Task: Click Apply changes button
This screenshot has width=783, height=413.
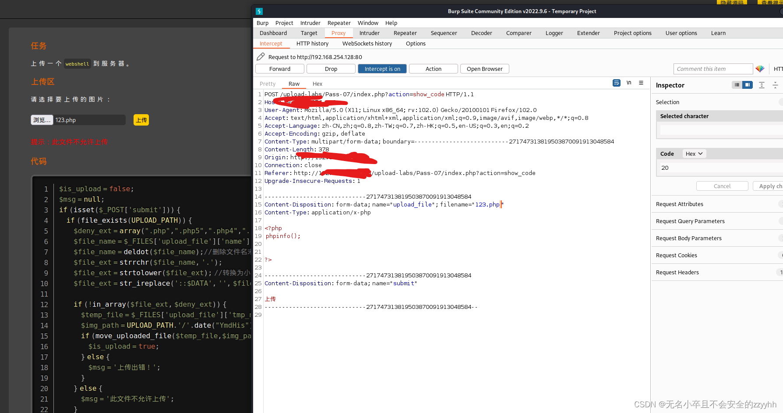Action: (x=769, y=186)
